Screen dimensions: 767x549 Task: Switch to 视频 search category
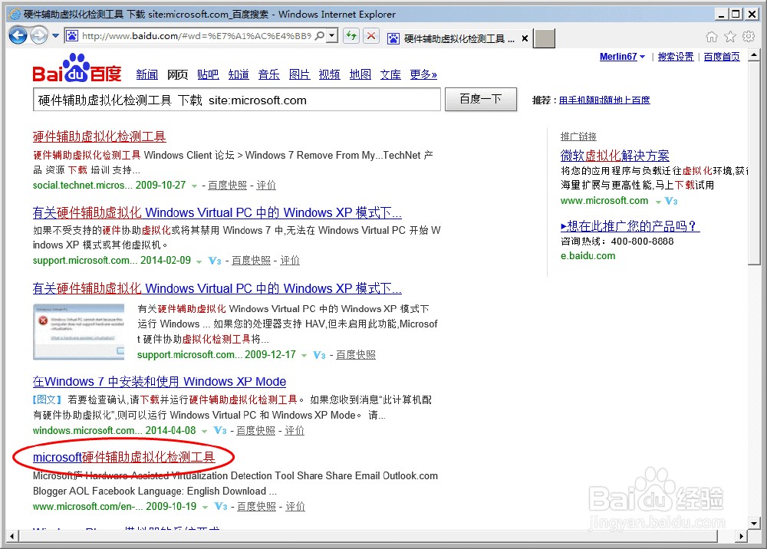(x=329, y=74)
